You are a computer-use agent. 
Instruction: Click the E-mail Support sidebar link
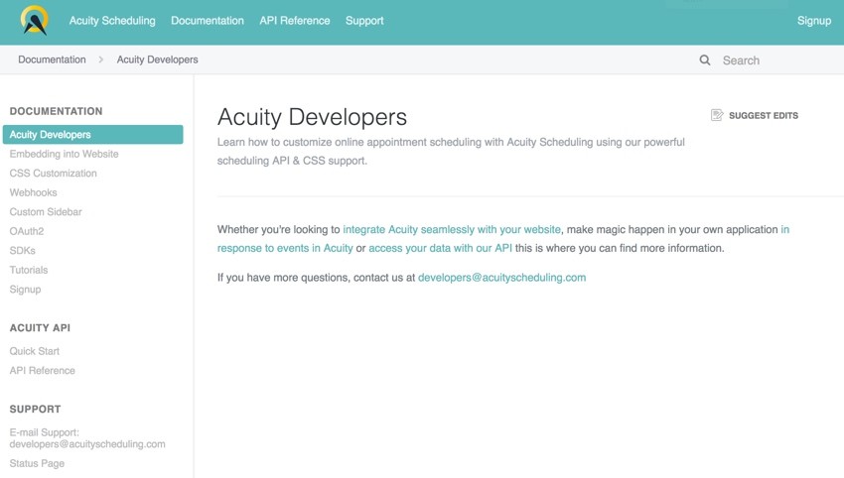click(x=87, y=438)
